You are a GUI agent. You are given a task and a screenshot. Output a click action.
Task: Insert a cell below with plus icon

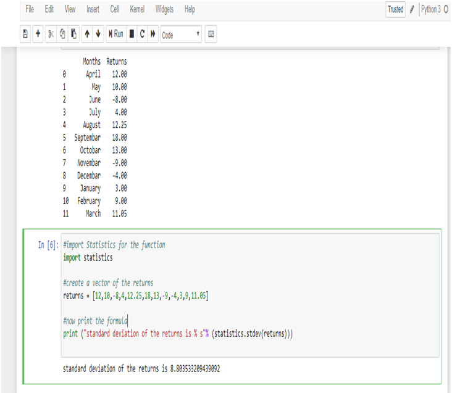pyautogui.click(x=38, y=35)
